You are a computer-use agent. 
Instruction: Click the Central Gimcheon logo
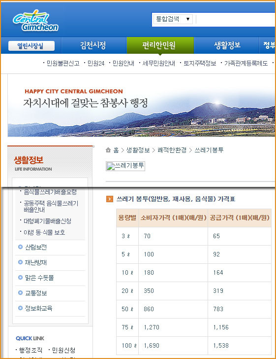[35, 21]
